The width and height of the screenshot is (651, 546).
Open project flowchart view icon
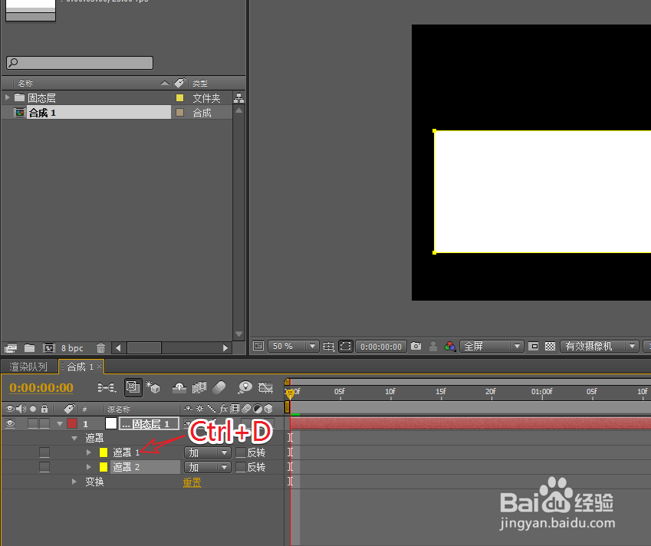coord(238,98)
